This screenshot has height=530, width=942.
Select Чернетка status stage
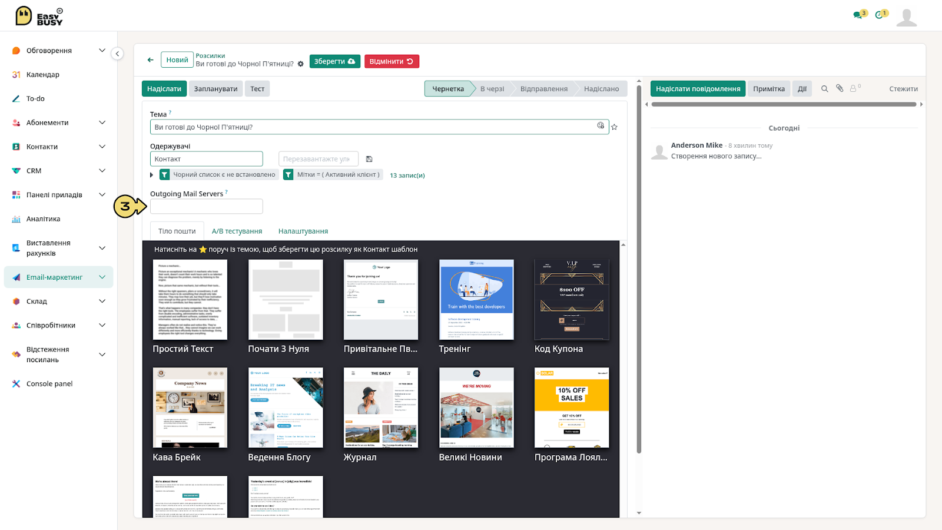click(448, 89)
